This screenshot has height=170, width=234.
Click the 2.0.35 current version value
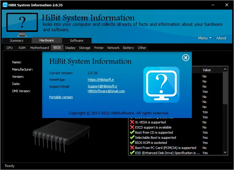(x=92, y=73)
